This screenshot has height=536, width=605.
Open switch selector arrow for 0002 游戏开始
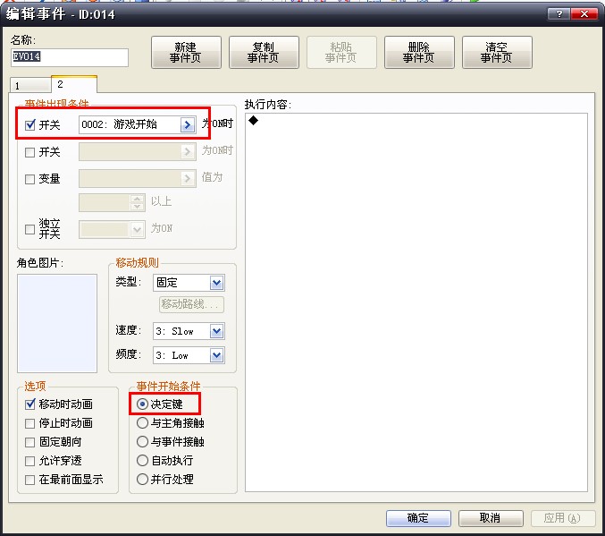pyautogui.click(x=187, y=124)
